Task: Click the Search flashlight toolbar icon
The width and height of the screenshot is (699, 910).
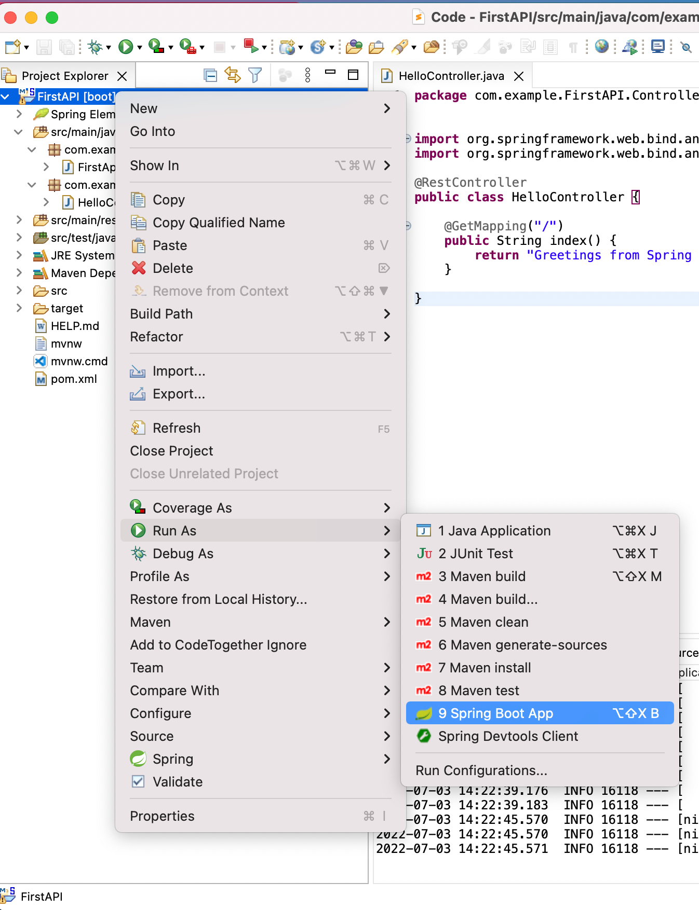Action: click(x=400, y=47)
